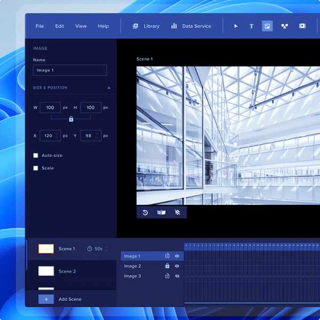Click the layers icon below canvas
Viewport: 320px width, 320px height.
click(x=177, y=212)
